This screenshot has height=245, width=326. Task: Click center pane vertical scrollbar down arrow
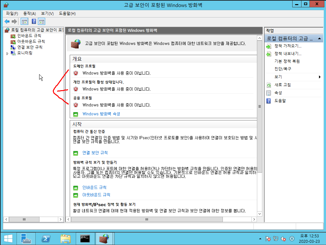click(259, 214)
